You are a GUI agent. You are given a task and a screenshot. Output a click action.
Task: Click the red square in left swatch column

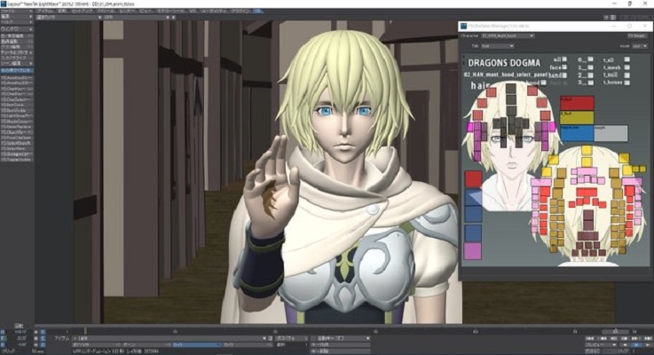point(473,179)
